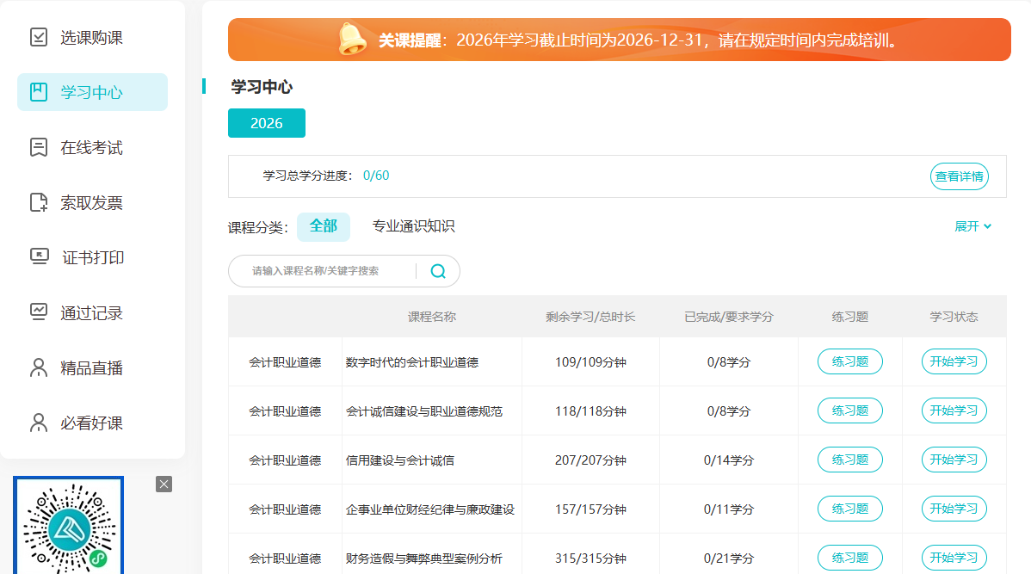The height and width of the screenshot is (574, 1031).
Task: Open 练习题 for 信用建设与会计诚信
Action: (849, 460)
